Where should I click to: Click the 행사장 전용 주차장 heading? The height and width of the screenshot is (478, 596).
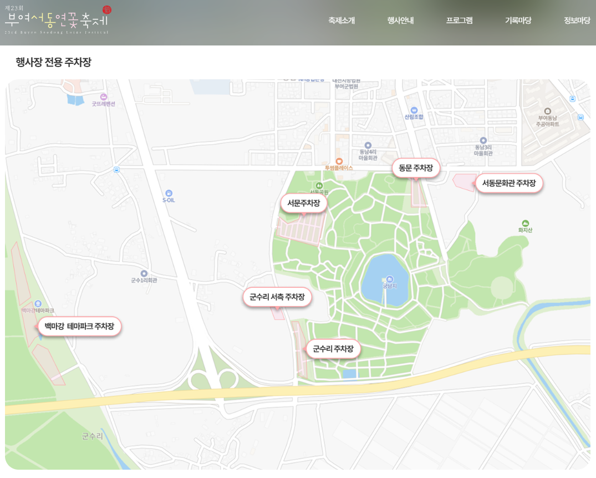[54, 62]
